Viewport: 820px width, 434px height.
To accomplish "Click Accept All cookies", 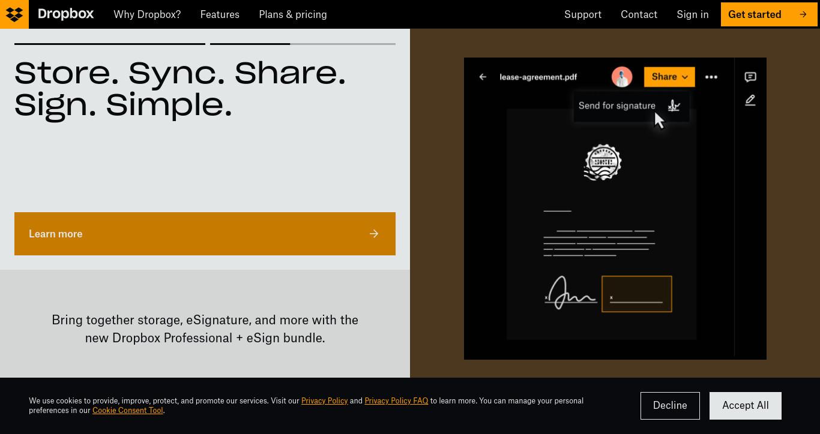I will (746, 406).
